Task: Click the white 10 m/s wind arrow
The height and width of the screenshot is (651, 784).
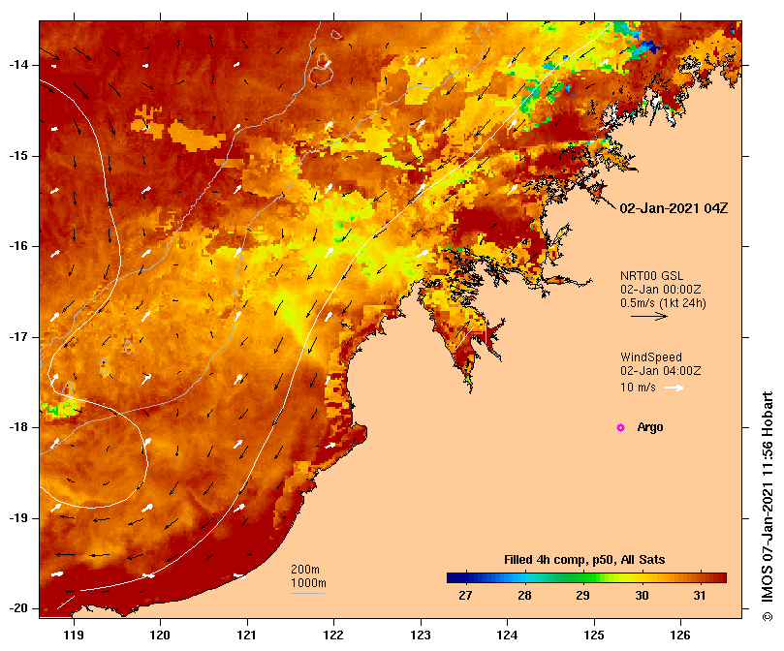Action: click(x=674, y=387)
